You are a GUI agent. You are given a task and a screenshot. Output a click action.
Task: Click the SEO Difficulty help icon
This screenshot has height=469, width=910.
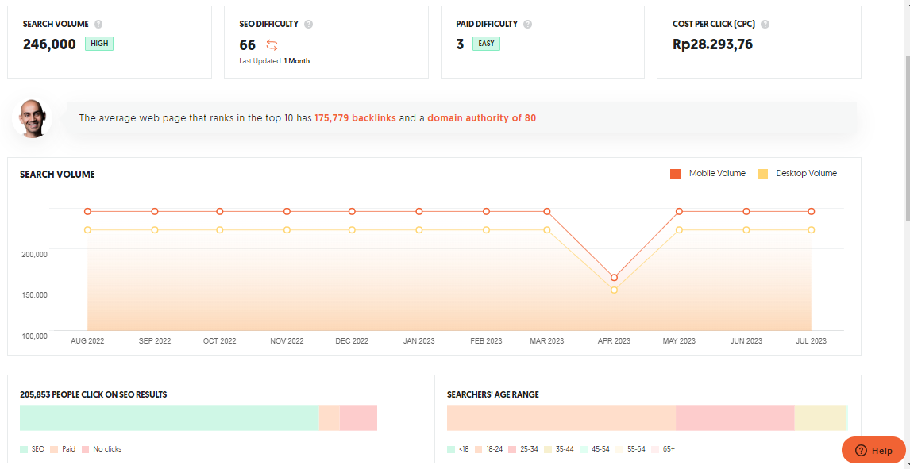click(308, 25)
